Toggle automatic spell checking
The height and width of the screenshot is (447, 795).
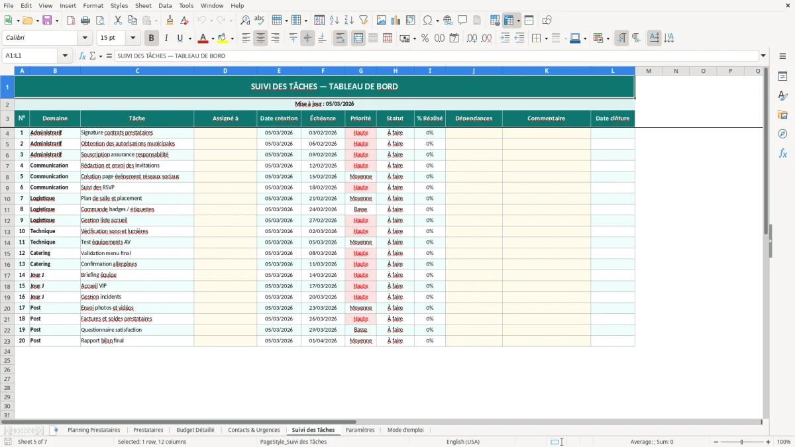[259, 21]
